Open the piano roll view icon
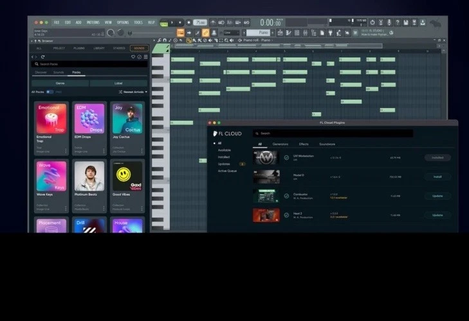This screenshot has width=469, height=321. [x=288, y=33]
